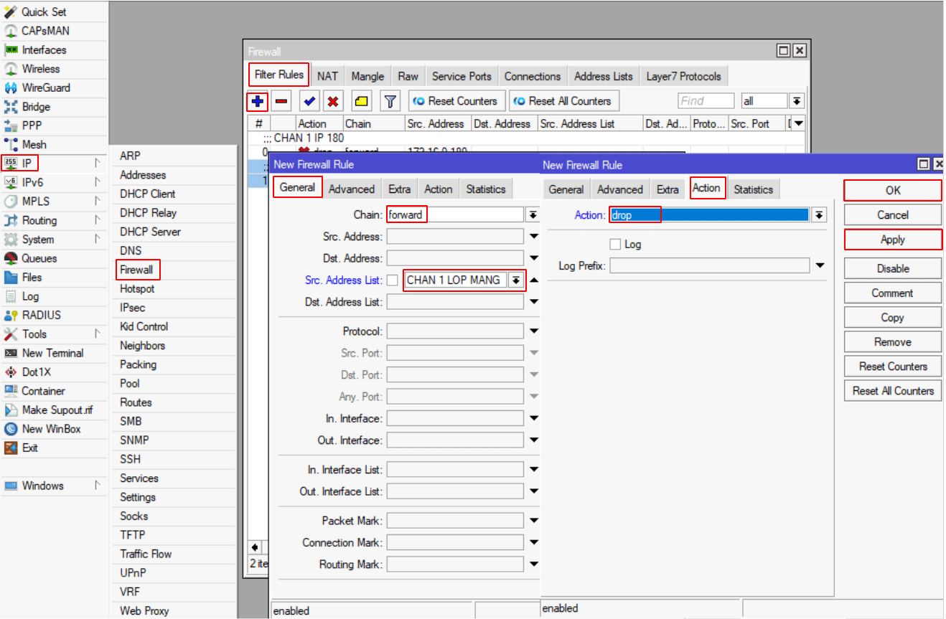Screen dimensions: 946x619
Task: Open Action dropdown showing drop
Action: coord(818,215)
